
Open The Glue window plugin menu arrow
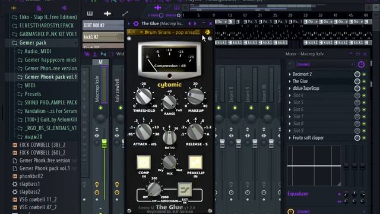[129, 24]
